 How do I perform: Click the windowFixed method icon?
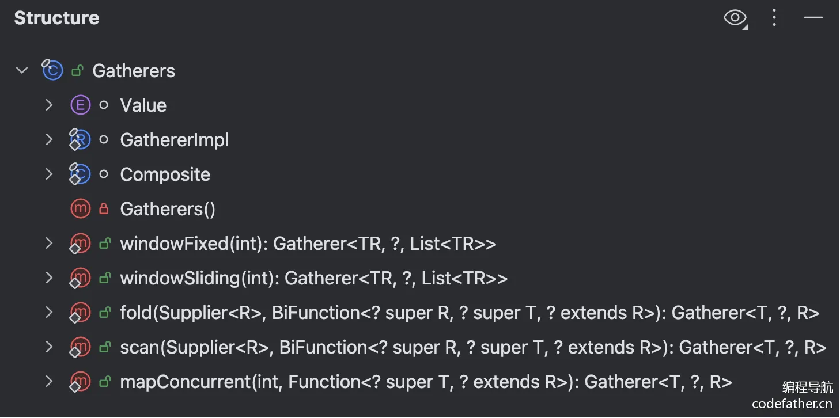pos(80,244)
